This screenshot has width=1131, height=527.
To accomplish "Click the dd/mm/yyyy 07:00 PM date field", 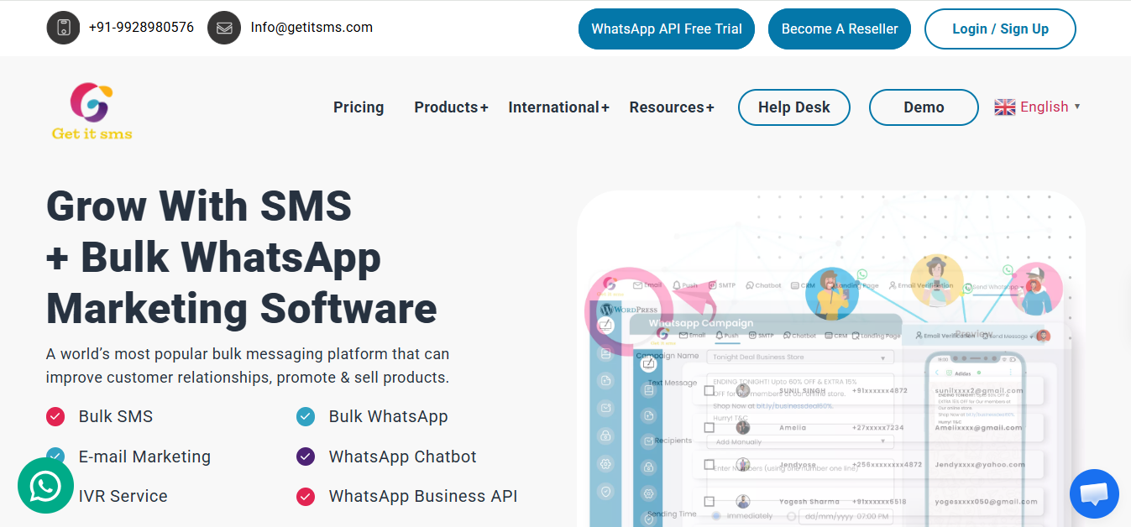I will pyautogui.click(x=846, y=517).
